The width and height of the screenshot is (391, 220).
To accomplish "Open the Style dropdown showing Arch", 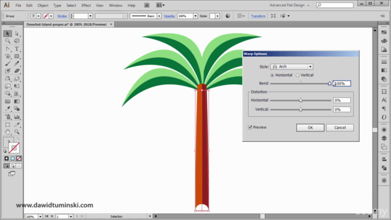I will point(292,67).
